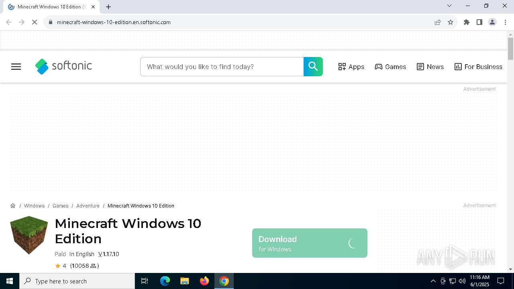The height and width of the screenshot is (289, 514).
Task: Close the Minecraft Windows 10 Edition tab
Action: (93, 7)
